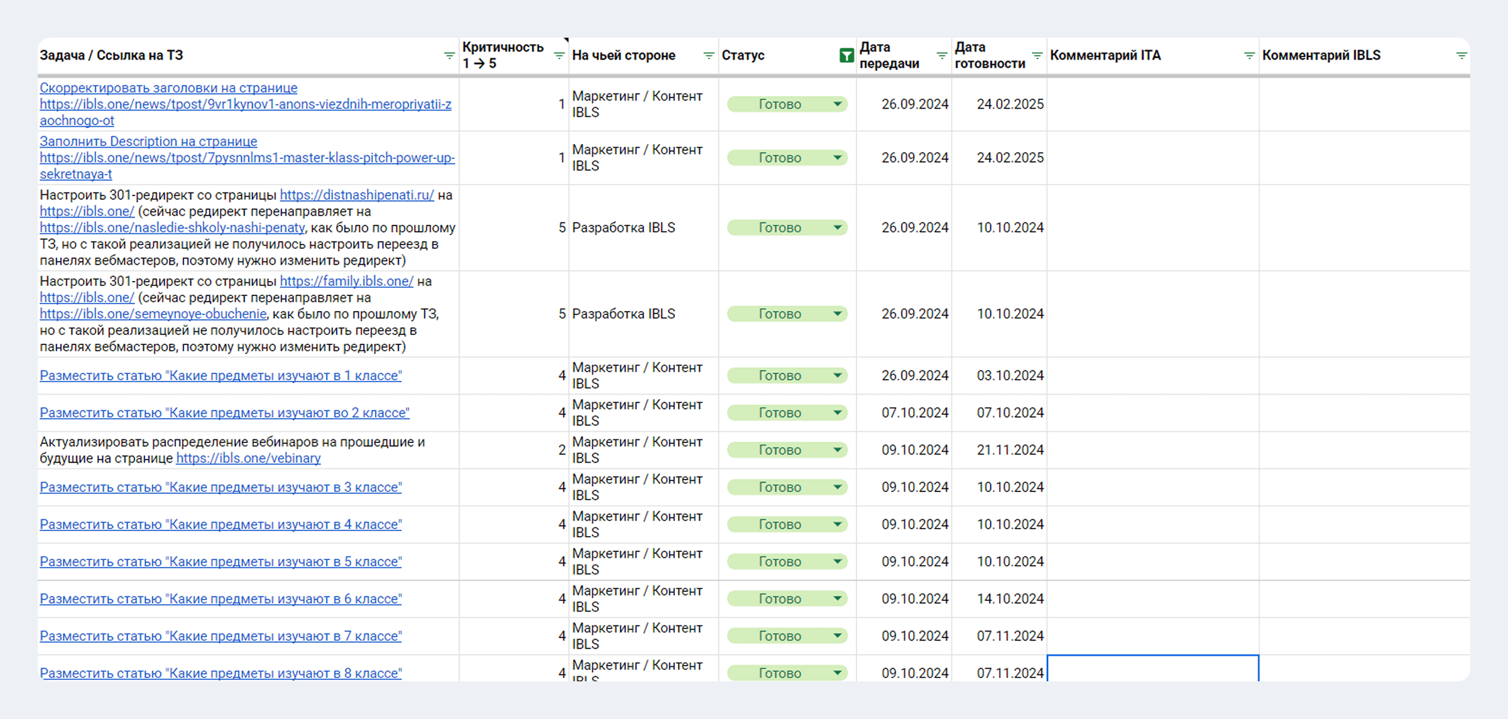Select Комментарий IBLS cell in first row
1508x719 pixels.
click(x=1363, y=104)
